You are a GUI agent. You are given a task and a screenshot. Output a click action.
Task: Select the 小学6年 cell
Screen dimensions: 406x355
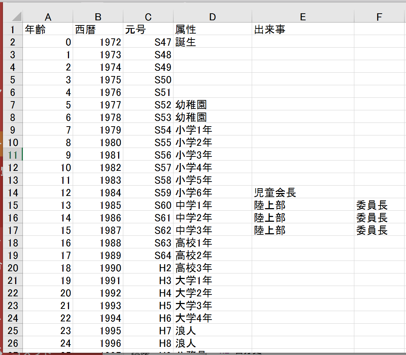[x=213, y=192]
